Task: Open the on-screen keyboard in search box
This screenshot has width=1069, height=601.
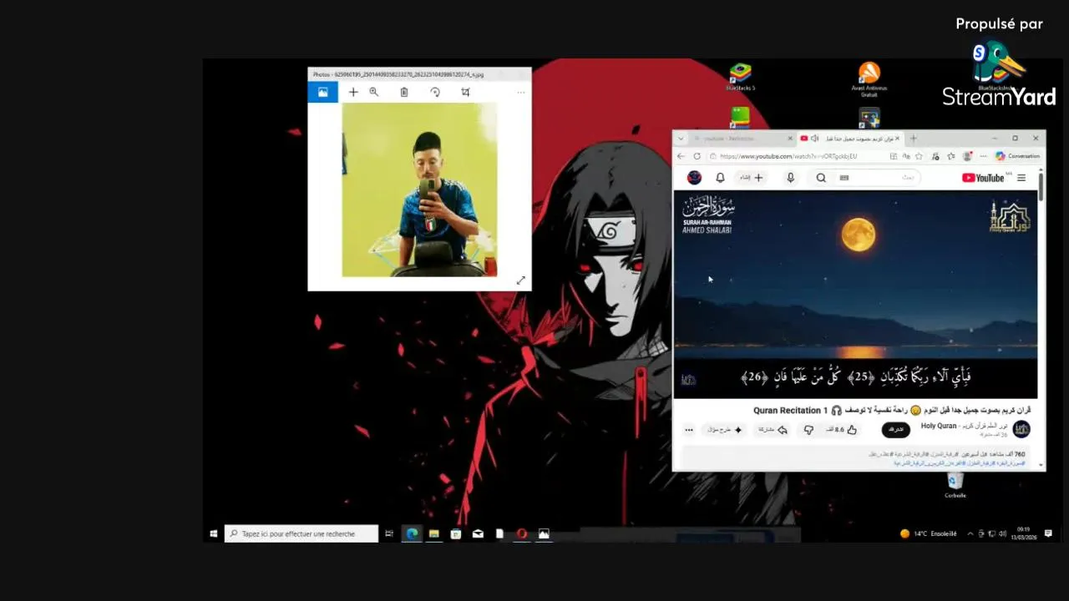Action: 844,178
